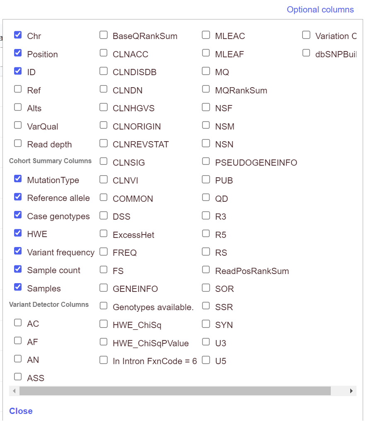Close the optional columns panel
The height and width of the screenshot is (421, 366).
point(21,411)
